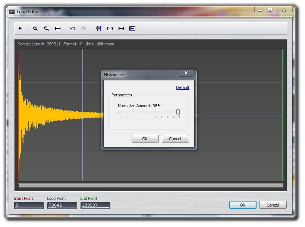The image size is (305, 227).
Task: Click the red 'Start Point' label
Action: click(x=23, y=198)
